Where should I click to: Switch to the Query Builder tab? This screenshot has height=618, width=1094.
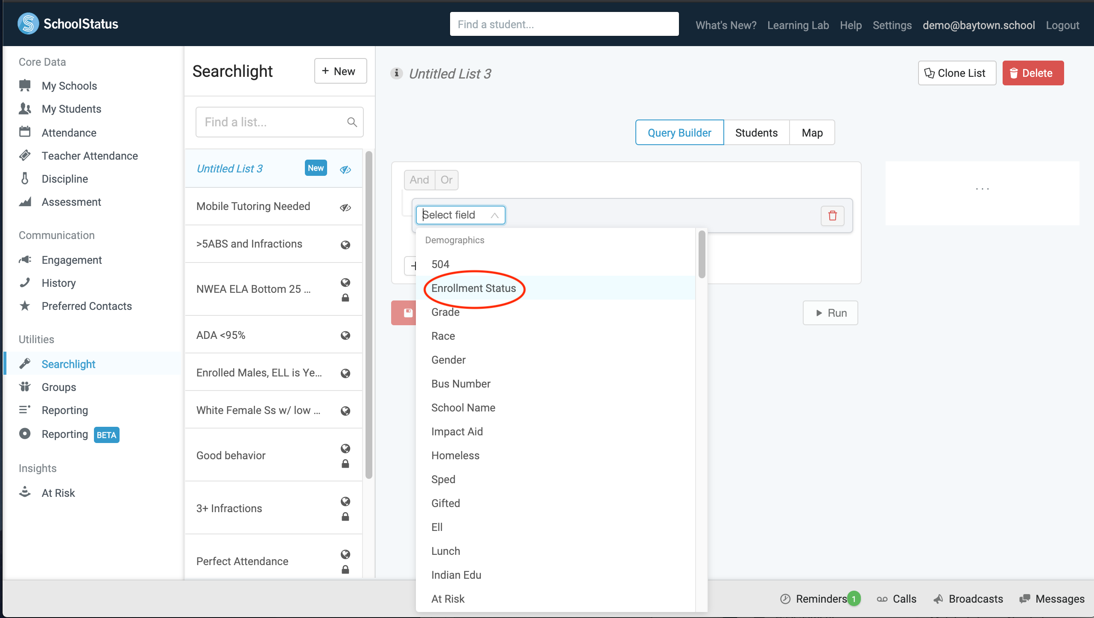coord(679,133)
